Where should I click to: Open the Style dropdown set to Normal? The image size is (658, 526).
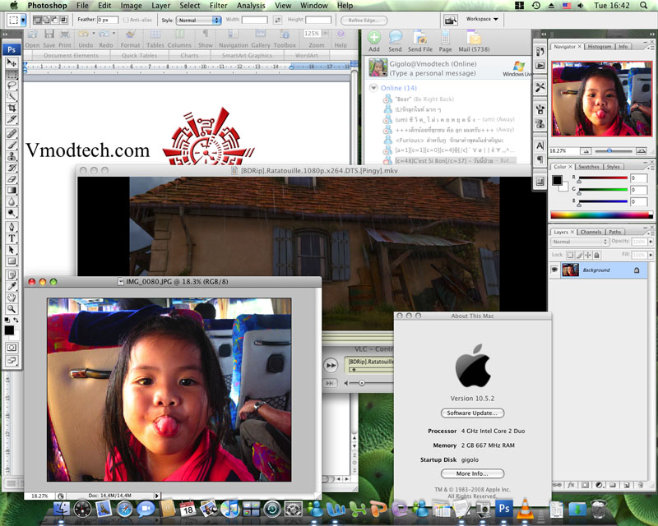click(198, 20)
